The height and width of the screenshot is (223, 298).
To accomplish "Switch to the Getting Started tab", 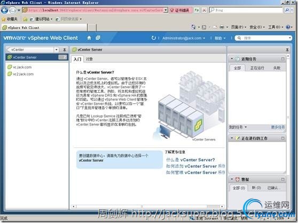I will [x=77, y=59].
